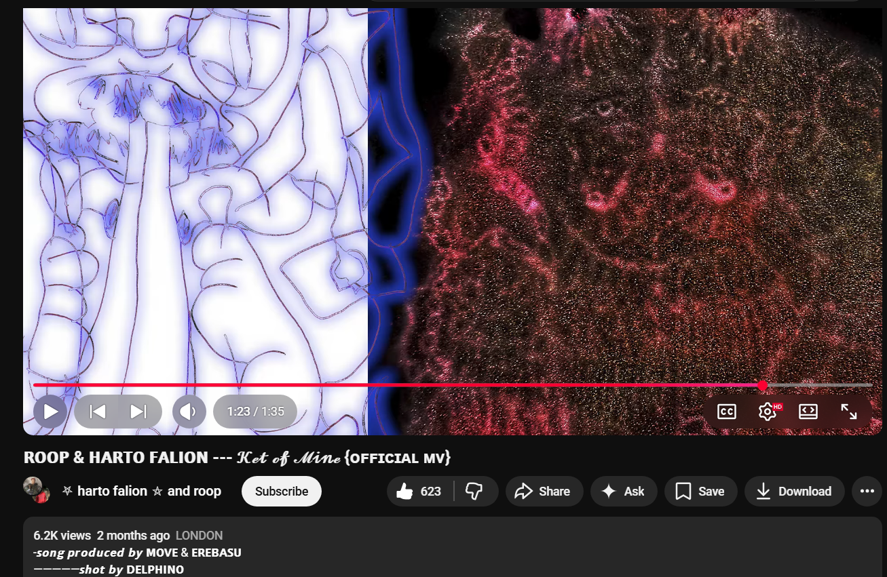Open the more actions menu
887x577 pixels.
[867, 491]
